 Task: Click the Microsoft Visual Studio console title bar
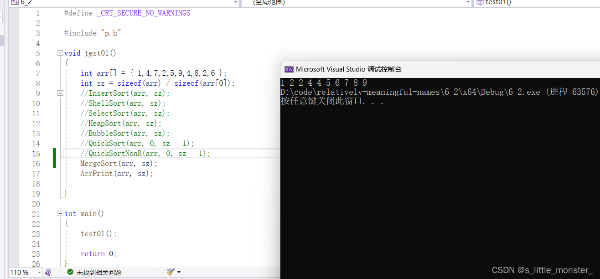[x=410, y=69]
